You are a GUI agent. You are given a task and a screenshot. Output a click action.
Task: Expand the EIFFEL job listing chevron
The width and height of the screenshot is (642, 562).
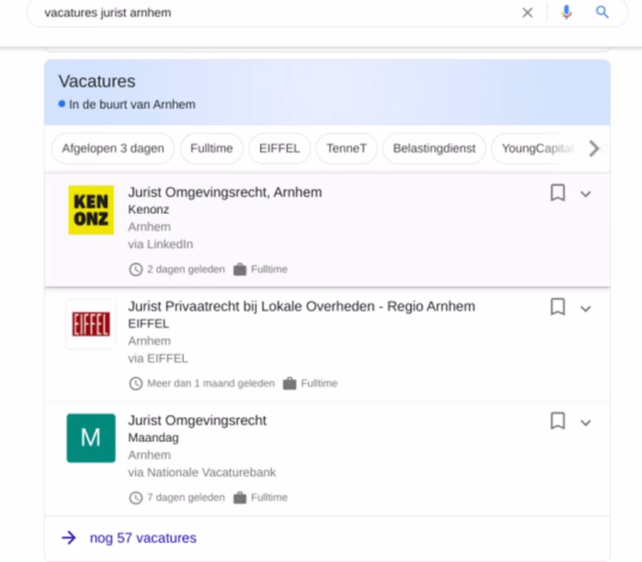click(586, 309)
